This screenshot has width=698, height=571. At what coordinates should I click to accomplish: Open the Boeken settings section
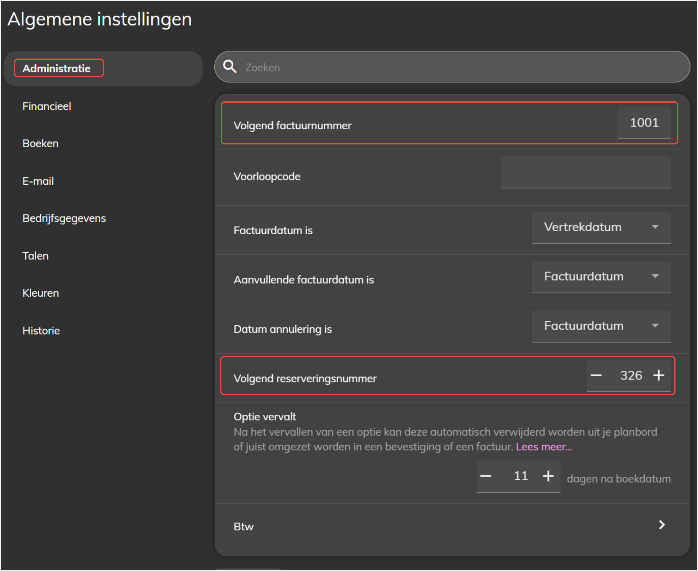pyautogui.click(x=41, y=143)
